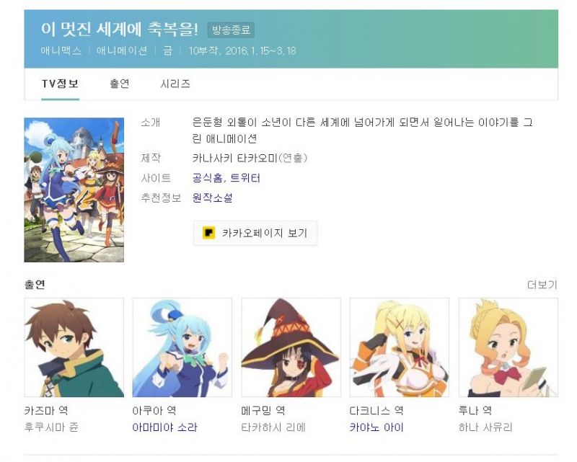Click the yellow KakaoPage icon
The height and width of the screenshot is (462, 577).
click(208, 233)
